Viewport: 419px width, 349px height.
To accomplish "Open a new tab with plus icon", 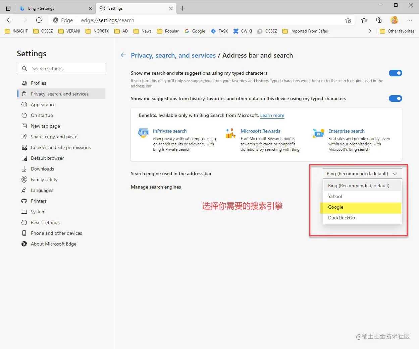I will (x=182, y=8).
